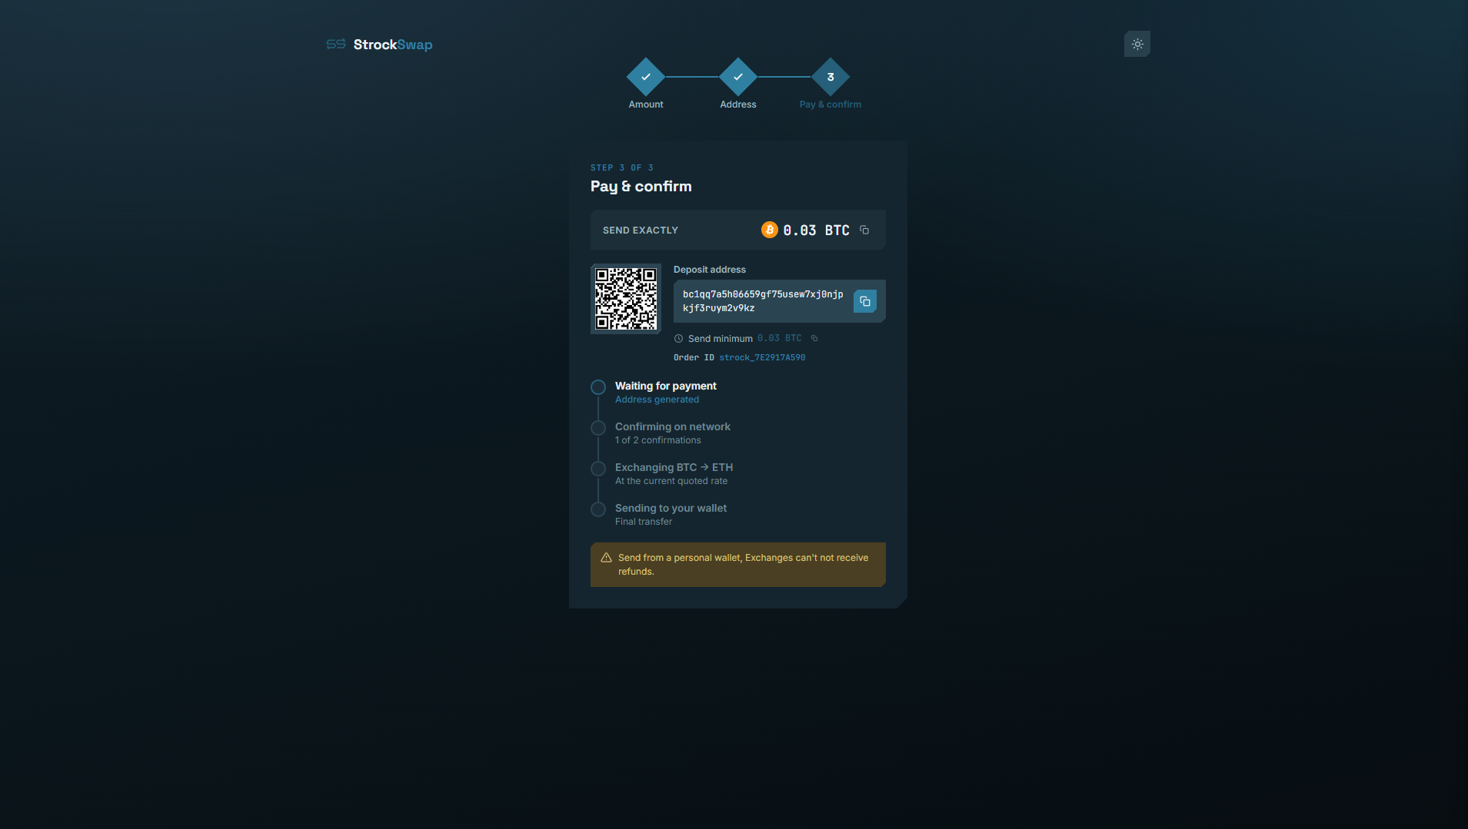Open the StrockSwap logo home link
The width and height of the screenshot is (1468, 829).
379,45
